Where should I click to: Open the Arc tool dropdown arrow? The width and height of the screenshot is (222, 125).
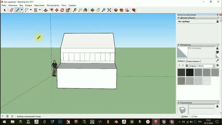31,10
